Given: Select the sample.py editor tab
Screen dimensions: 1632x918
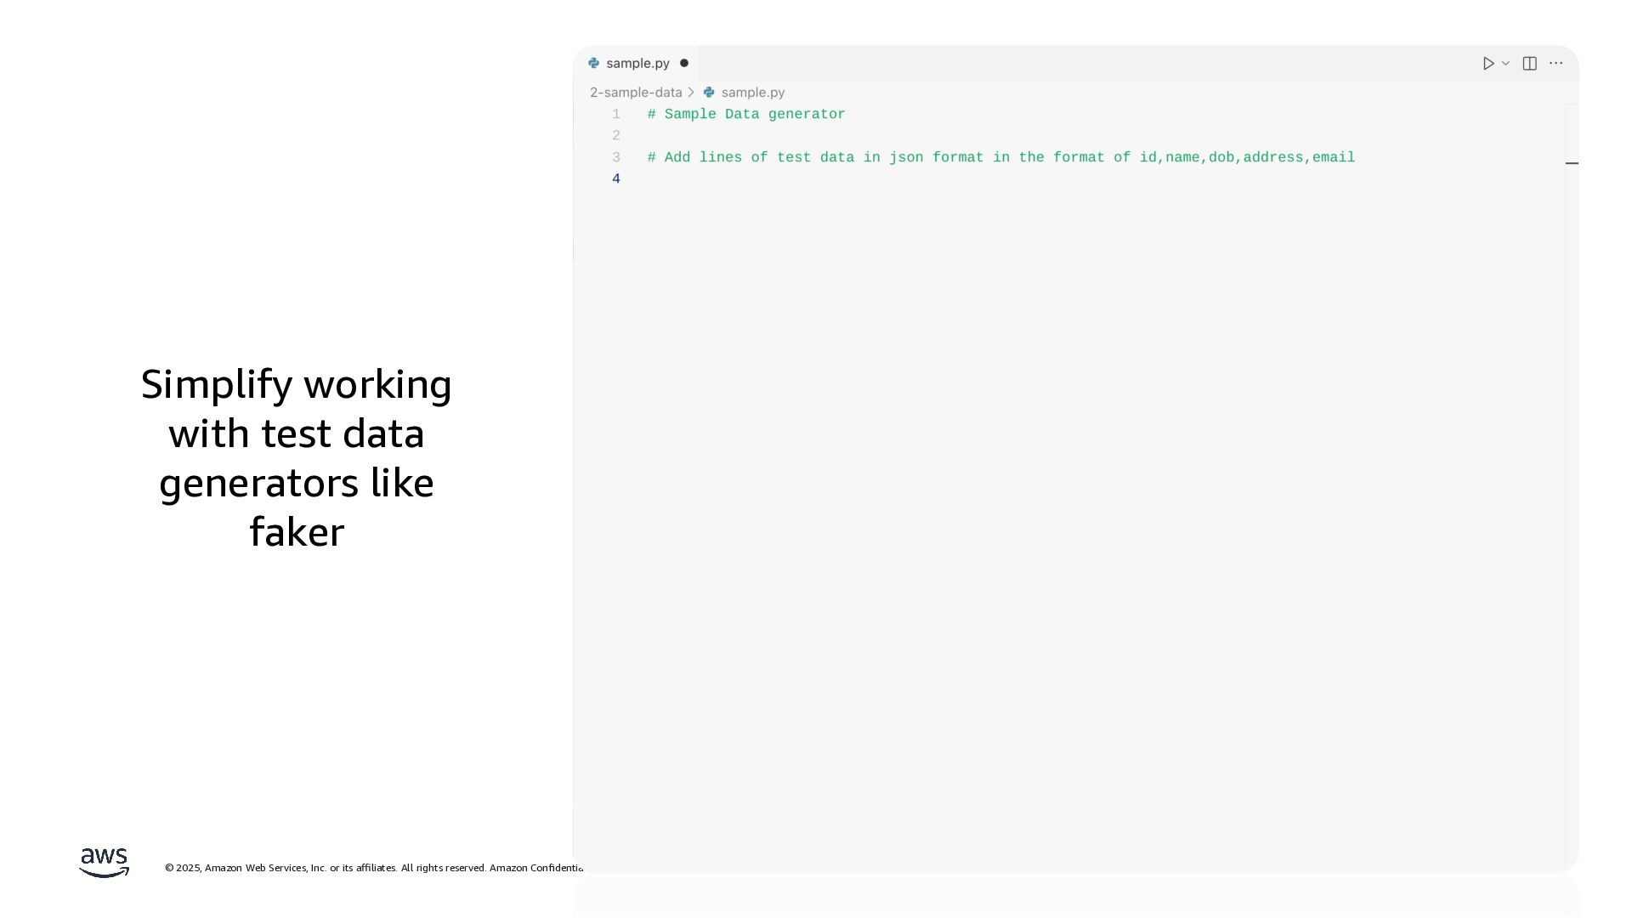Looking at the screenshot, I should point(637,64).
